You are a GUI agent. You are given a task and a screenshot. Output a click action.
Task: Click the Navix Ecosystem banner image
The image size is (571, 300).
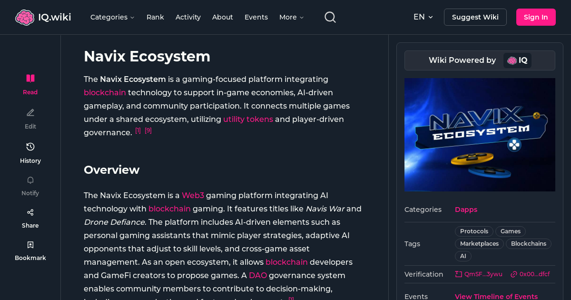click(x=480, y=135)
